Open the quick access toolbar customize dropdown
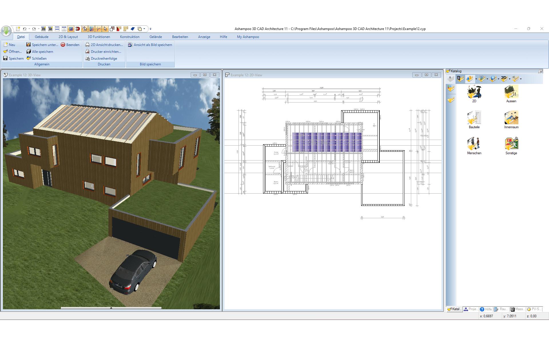Viewport: 549px width, 345px height. 150,29
